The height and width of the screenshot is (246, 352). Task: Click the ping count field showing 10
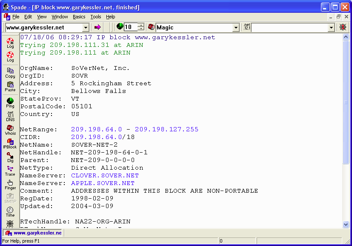pyautogui.click(x=131, y=27)
